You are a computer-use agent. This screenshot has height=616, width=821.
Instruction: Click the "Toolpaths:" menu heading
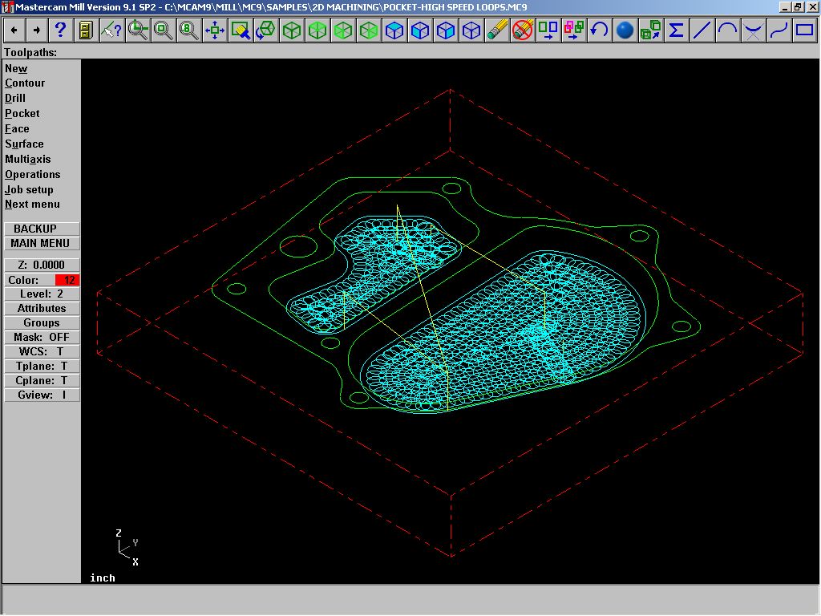30,52
